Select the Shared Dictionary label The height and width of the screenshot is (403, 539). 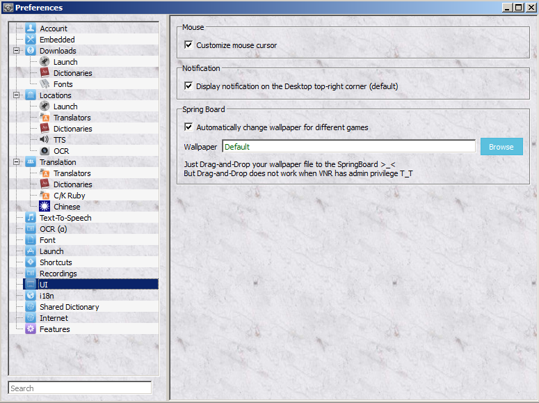[69, 307]
